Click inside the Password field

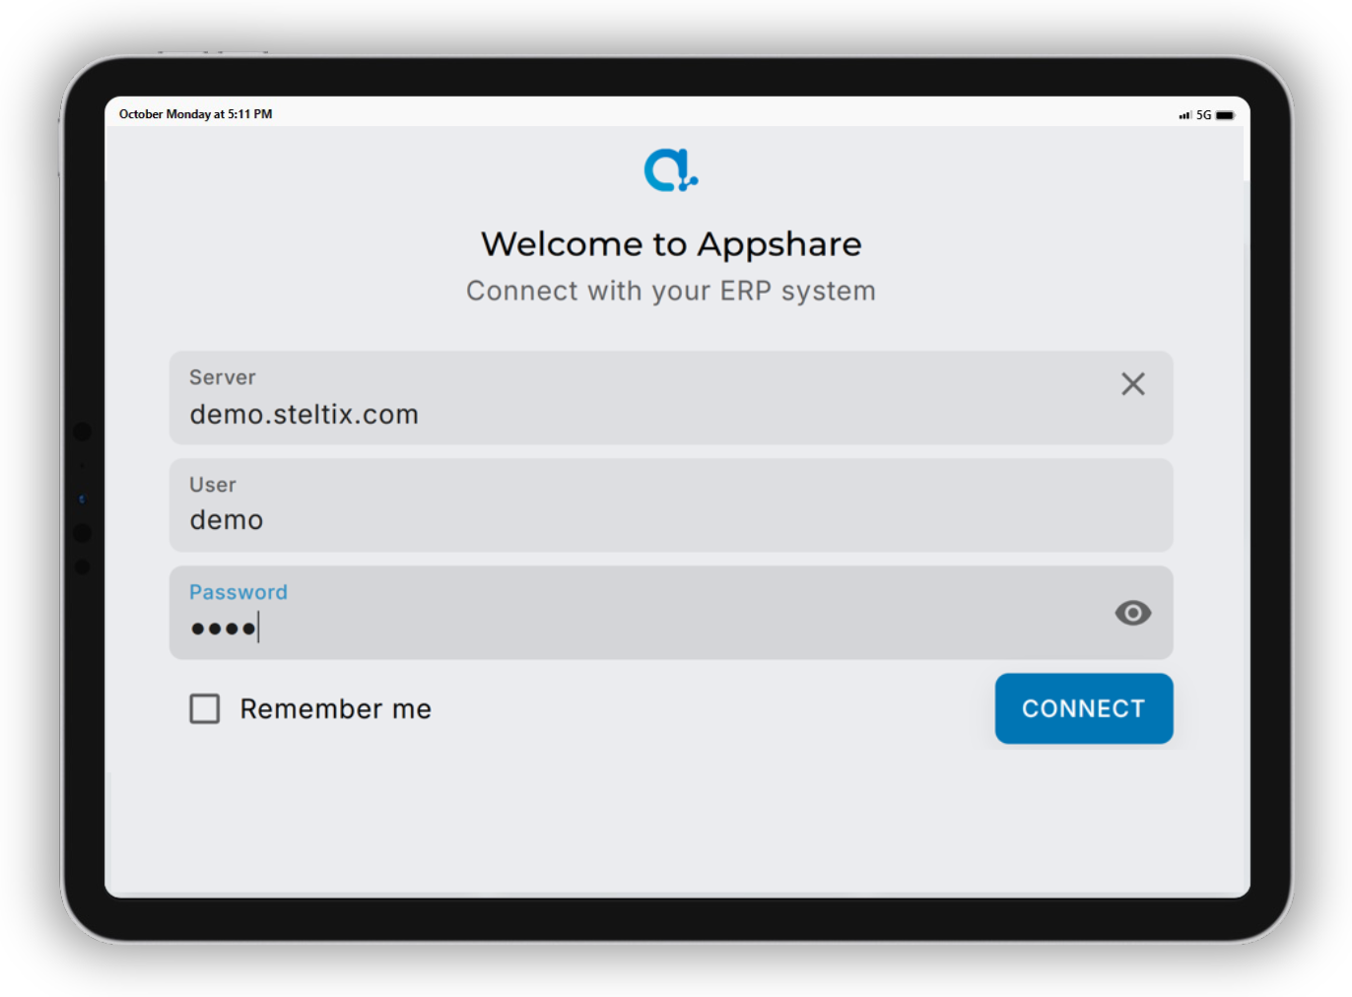591,613
